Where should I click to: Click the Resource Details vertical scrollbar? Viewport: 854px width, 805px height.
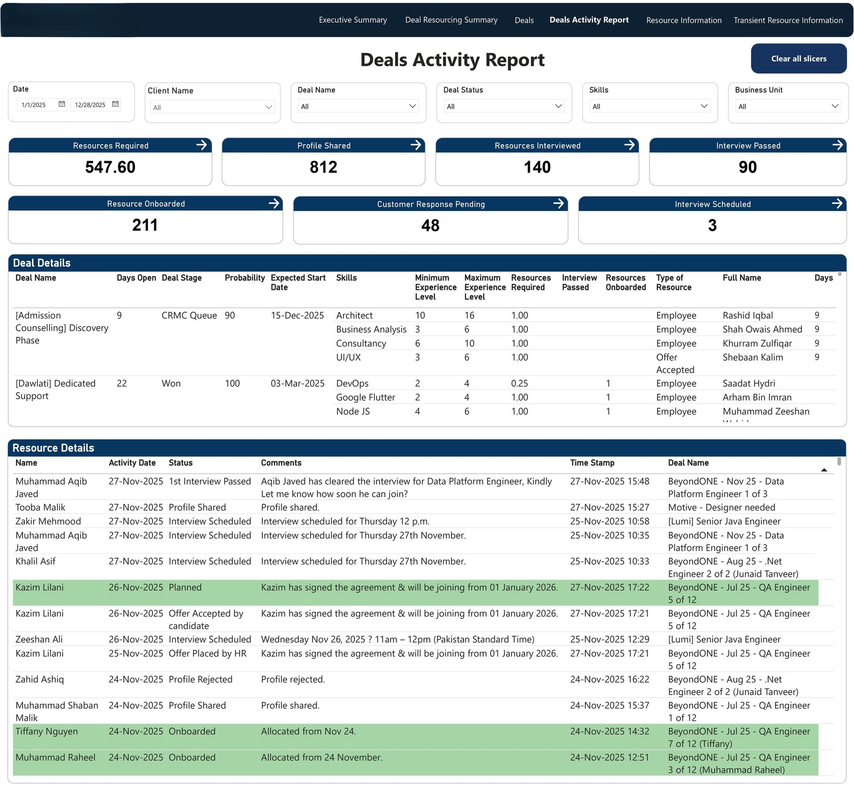(x=839, y=461)
